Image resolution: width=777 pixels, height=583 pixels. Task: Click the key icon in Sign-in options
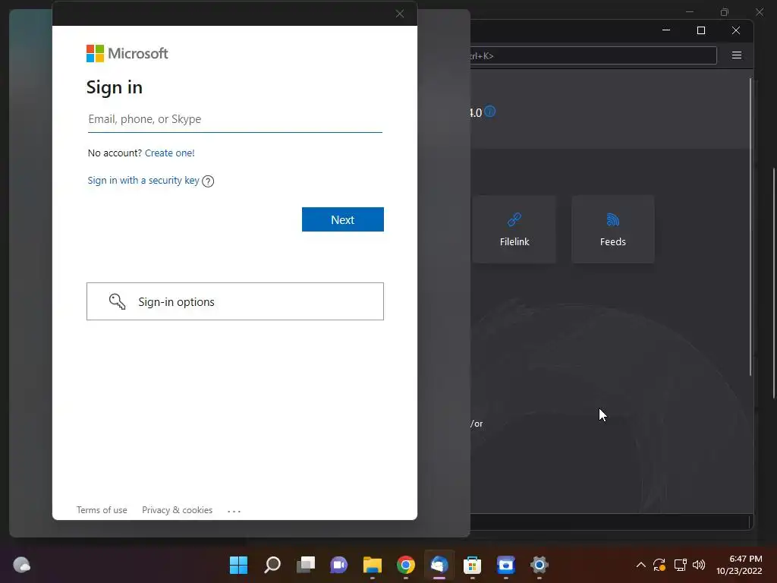pyautogui.click(x=118, y=301)
